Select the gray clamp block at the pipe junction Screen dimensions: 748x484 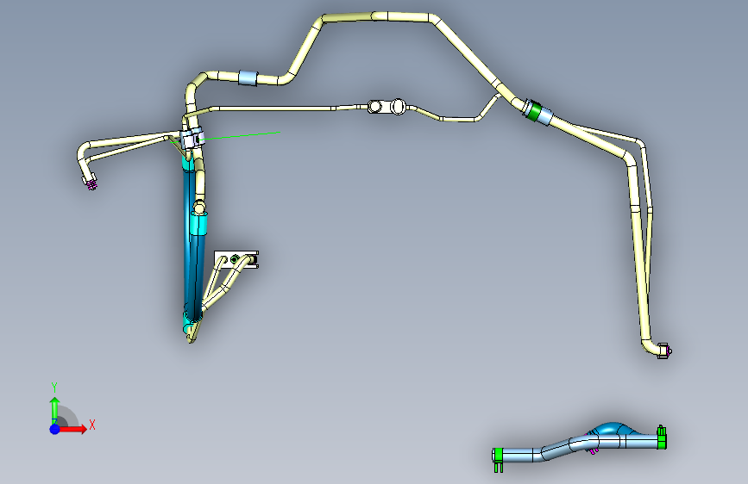pos(192,139)
